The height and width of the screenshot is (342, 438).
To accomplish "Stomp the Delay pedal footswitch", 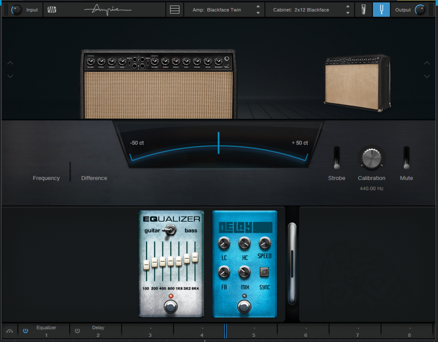I will click(244, 307).
